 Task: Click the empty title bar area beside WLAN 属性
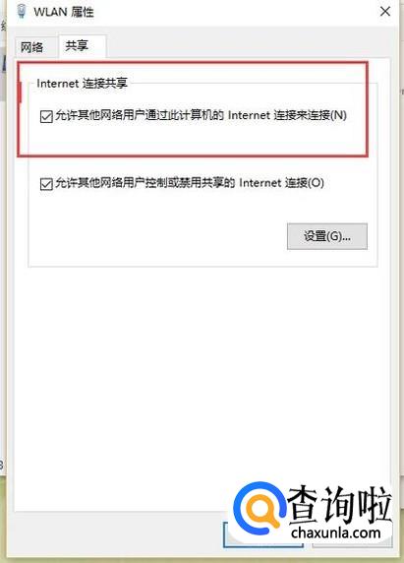coord(235,12)
